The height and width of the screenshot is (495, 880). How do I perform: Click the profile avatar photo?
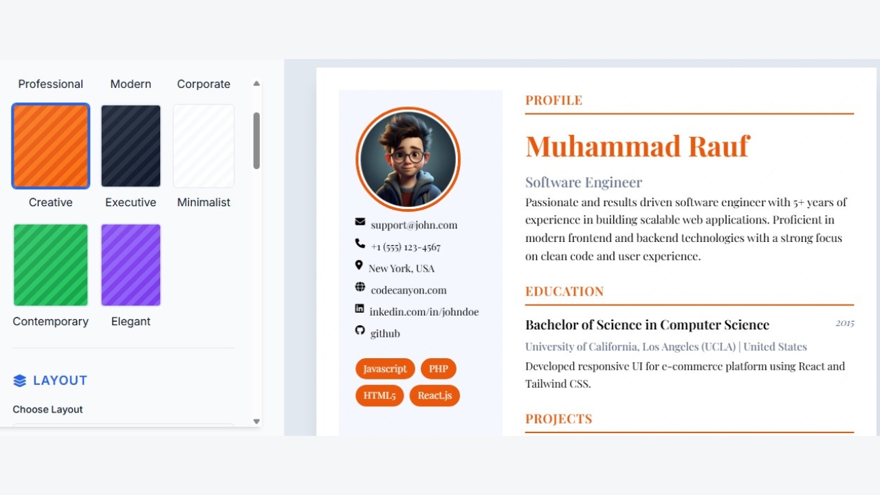click(x=408, y=159)
